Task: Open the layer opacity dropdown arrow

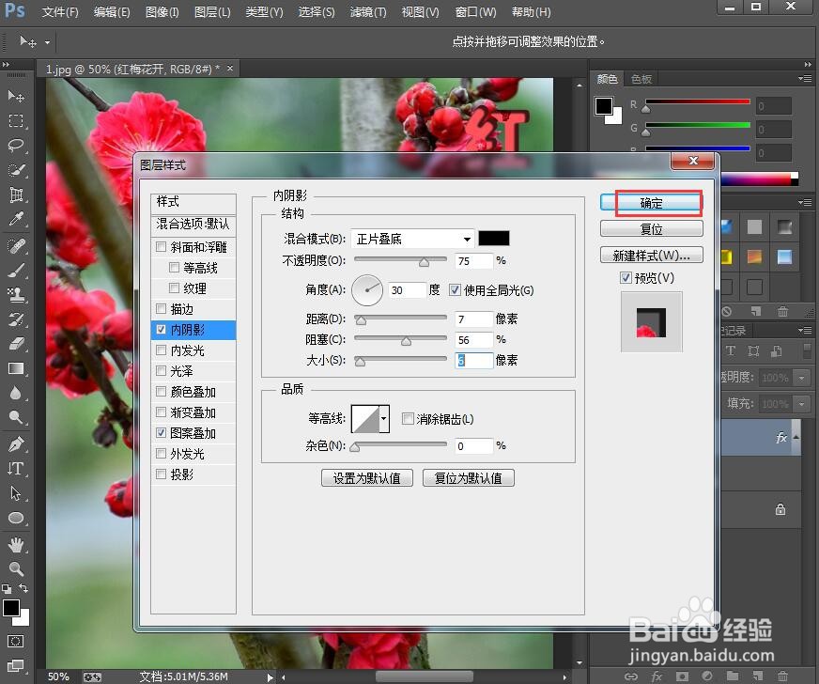Action: click(801, 377)
